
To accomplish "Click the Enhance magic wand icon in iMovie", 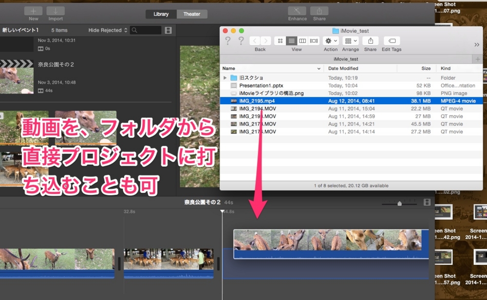I will coord(297,11).
